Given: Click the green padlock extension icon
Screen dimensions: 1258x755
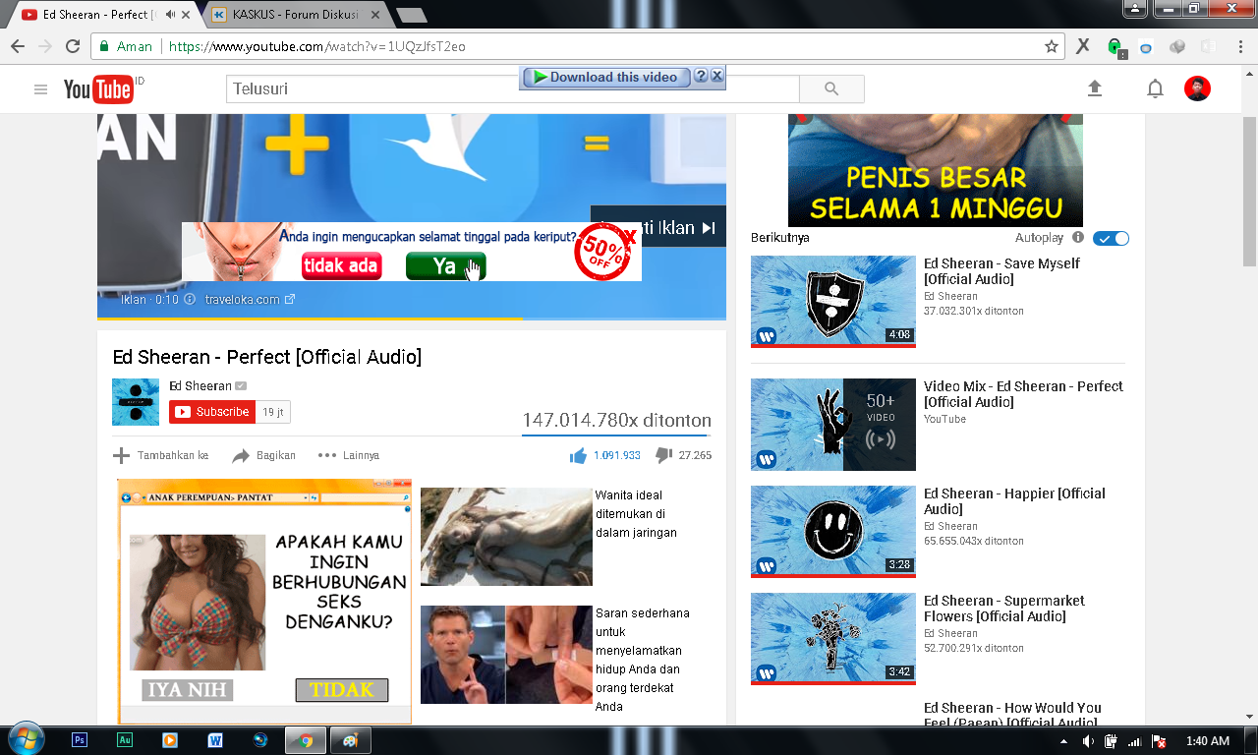Looking at the screenshot, I should coord(1115,46).
